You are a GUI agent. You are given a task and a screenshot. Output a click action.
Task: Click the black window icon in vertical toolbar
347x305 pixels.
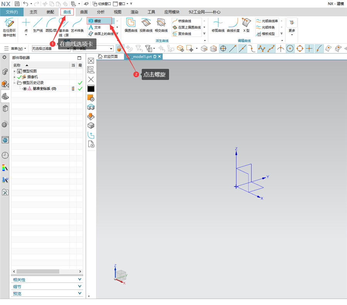tap(91, 89)
